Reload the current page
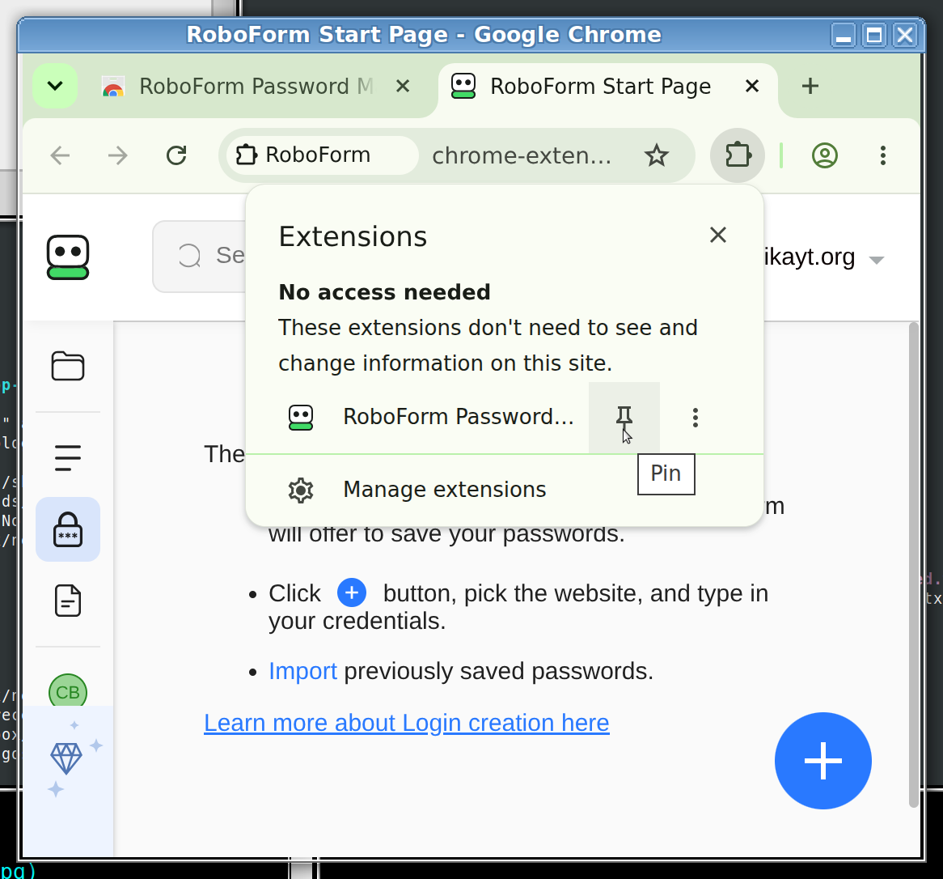The height and width of the screenshot is (879, 943). 176,155
